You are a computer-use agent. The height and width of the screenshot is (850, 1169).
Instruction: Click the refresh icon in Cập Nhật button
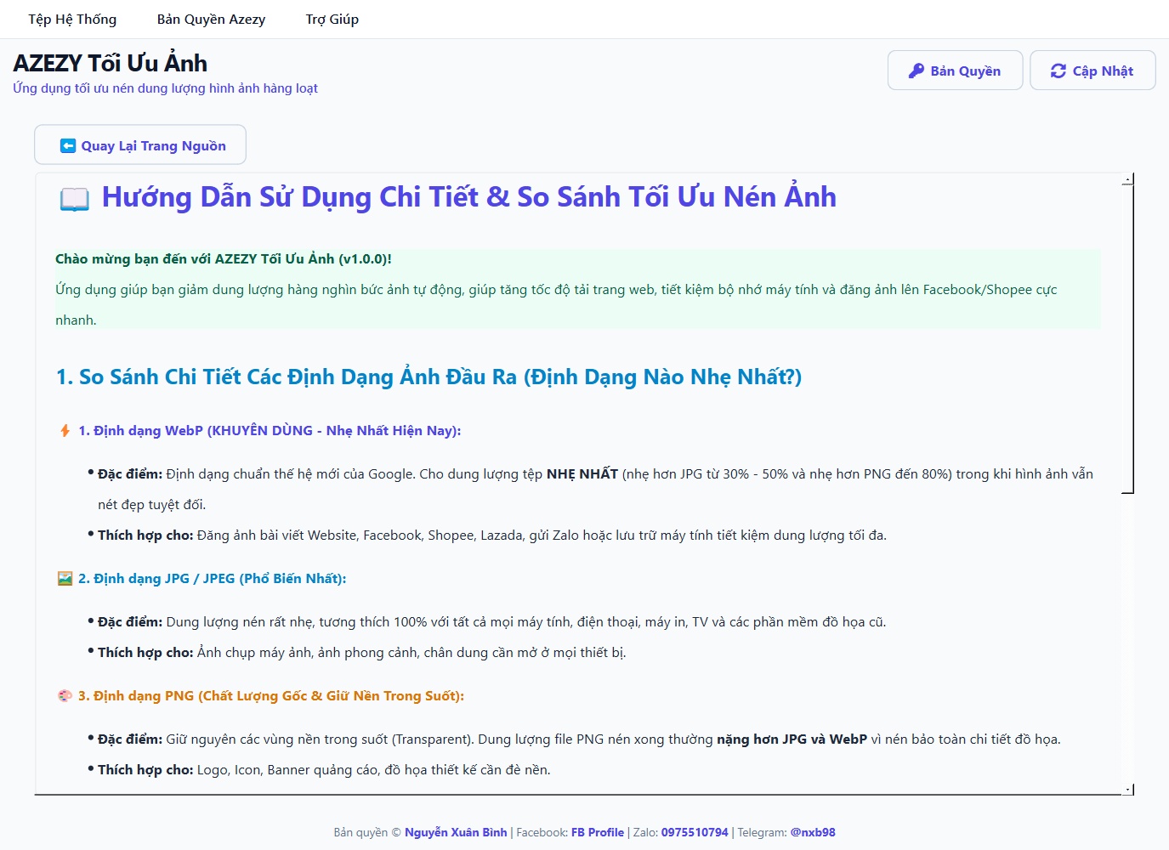point(1058,71)
